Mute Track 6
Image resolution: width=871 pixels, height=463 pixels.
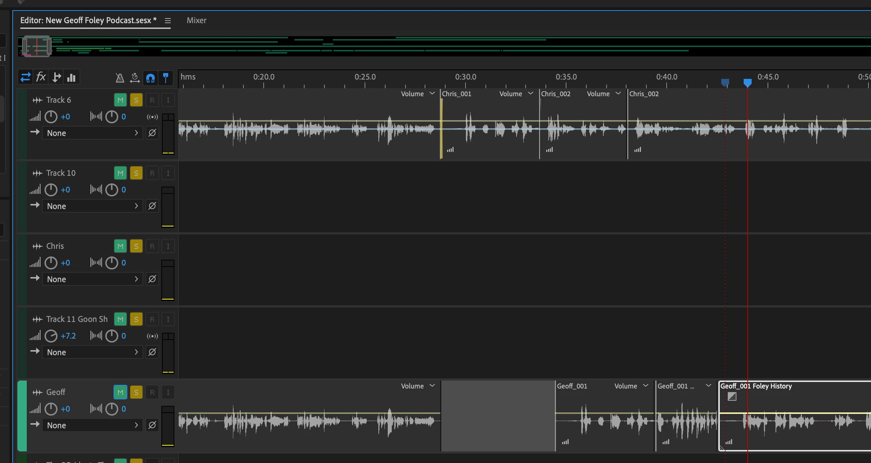pos(120,100)
